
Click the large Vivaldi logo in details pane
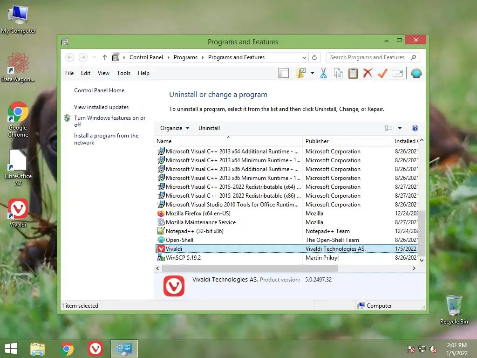(174, 286)
